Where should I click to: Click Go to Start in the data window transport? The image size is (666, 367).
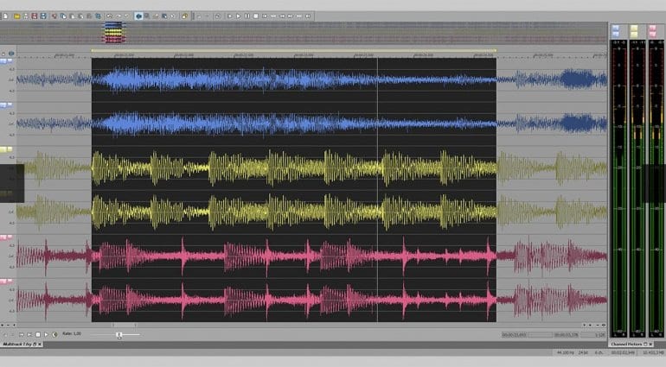point(22,335)
